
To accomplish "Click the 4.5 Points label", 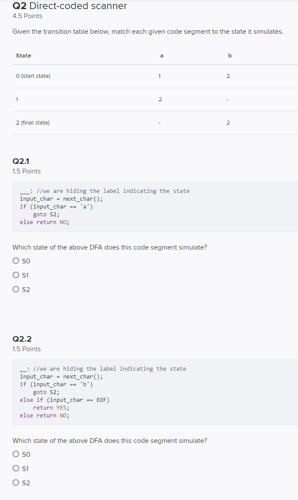I will tap(27, 16).
